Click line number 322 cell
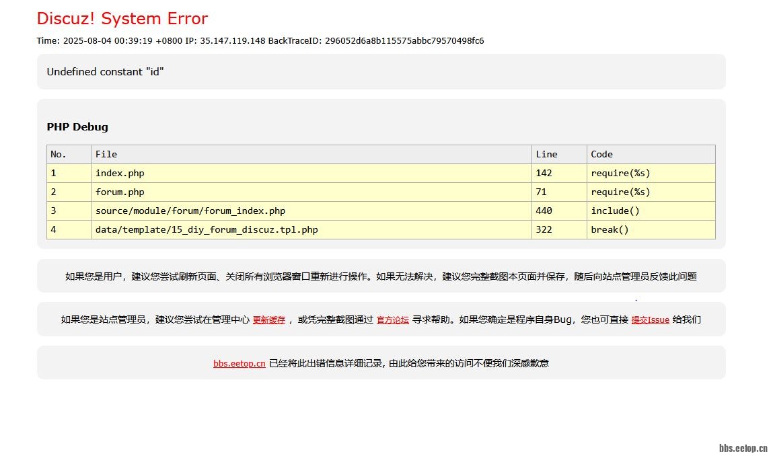Image resolution: width=771 pixels, height=456 pixels. coord(559,229)
